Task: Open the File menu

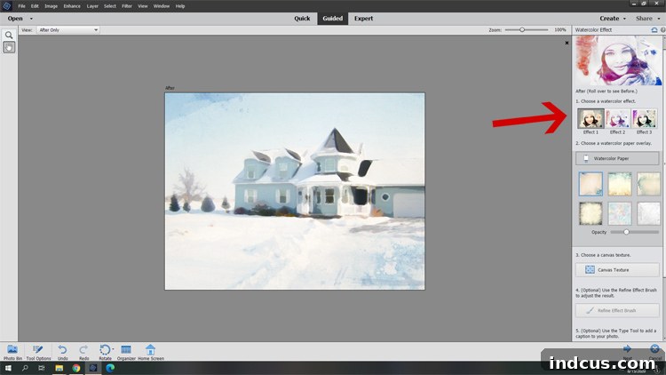Action: [x=21, y=6]
